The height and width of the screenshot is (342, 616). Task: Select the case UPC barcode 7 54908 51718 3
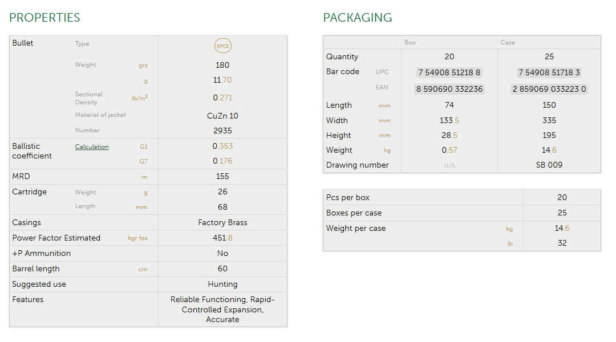click(549, 72)
